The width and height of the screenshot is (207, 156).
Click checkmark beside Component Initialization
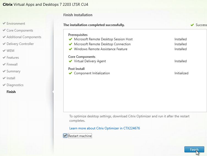[x=70, y=73]
